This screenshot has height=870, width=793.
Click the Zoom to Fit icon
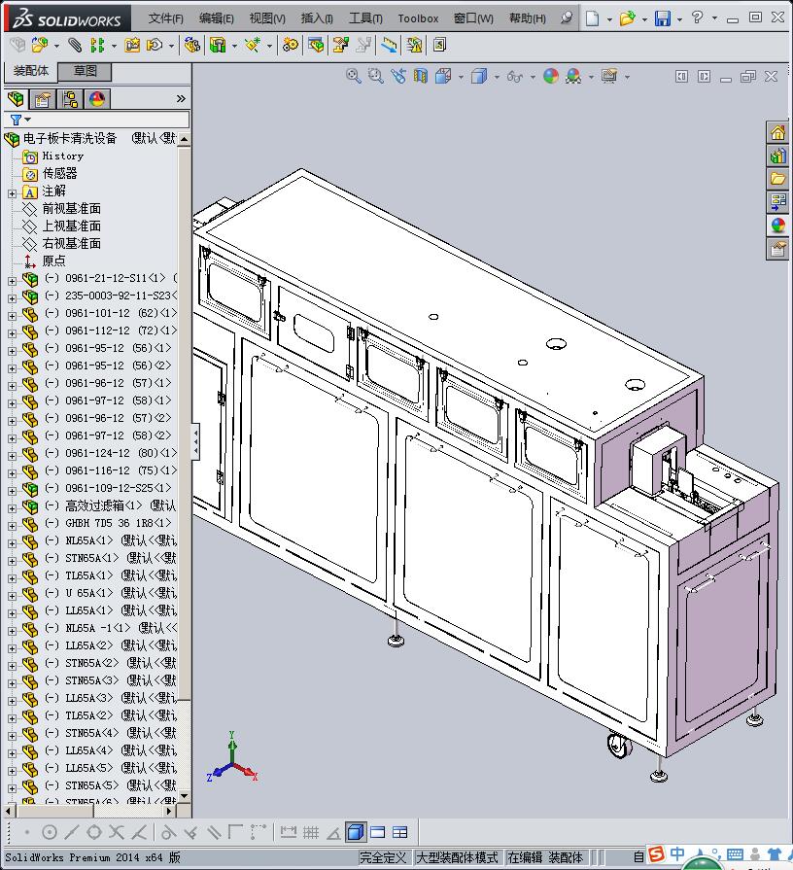(x=353, y=76)
